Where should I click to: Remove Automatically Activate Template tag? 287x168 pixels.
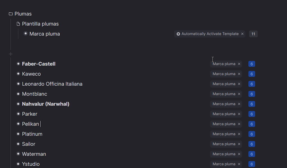tap(242, 34)
